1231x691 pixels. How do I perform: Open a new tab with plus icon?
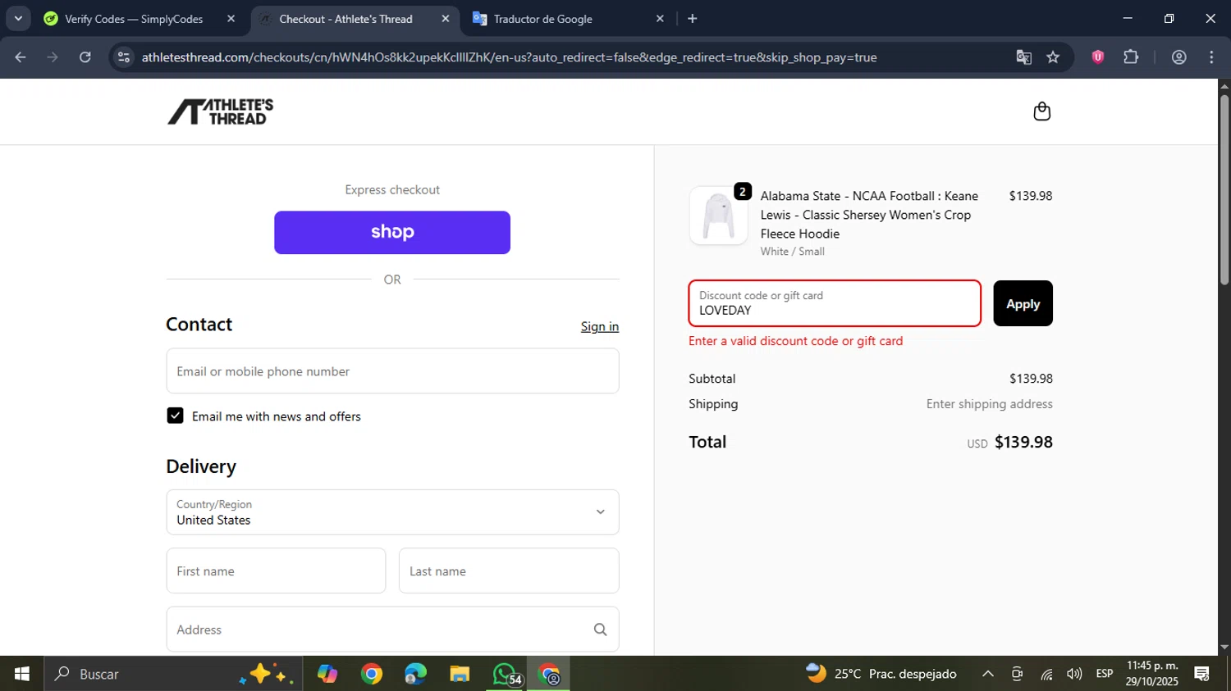[693, 18]
